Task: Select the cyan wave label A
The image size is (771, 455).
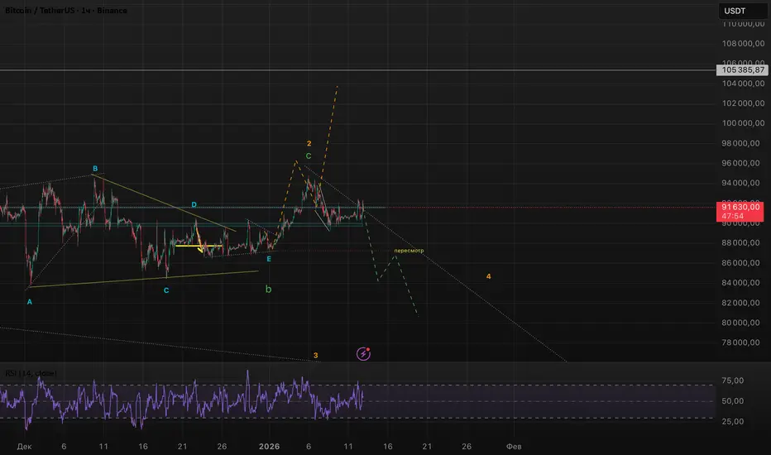Action: tap(30, 302)
